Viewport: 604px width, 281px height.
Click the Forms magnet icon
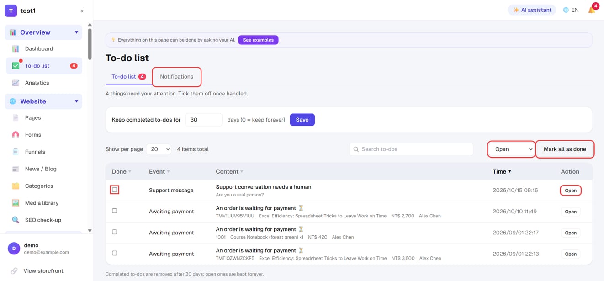(x=16, y=135)
